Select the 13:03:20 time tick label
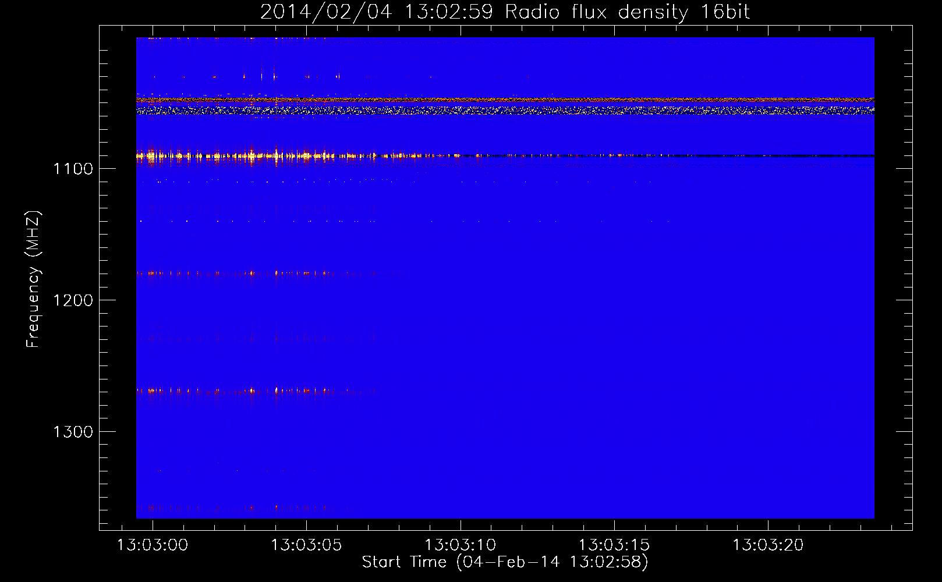The image size is (942, 582). tap(767, 545)
